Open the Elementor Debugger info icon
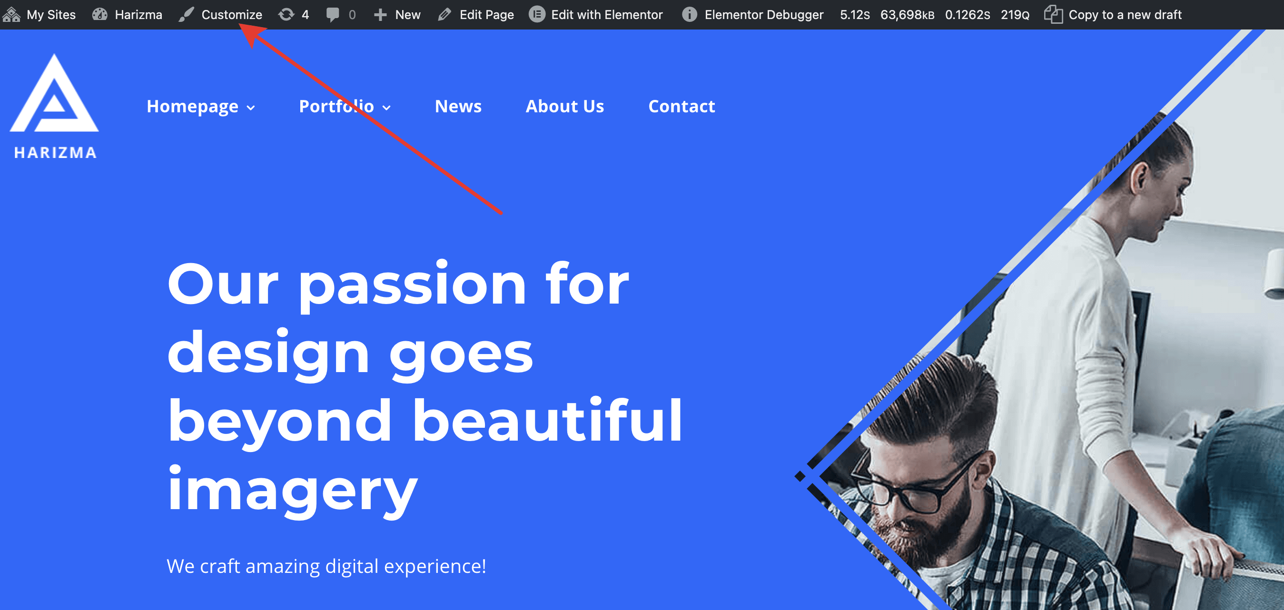 pos(689,14)
